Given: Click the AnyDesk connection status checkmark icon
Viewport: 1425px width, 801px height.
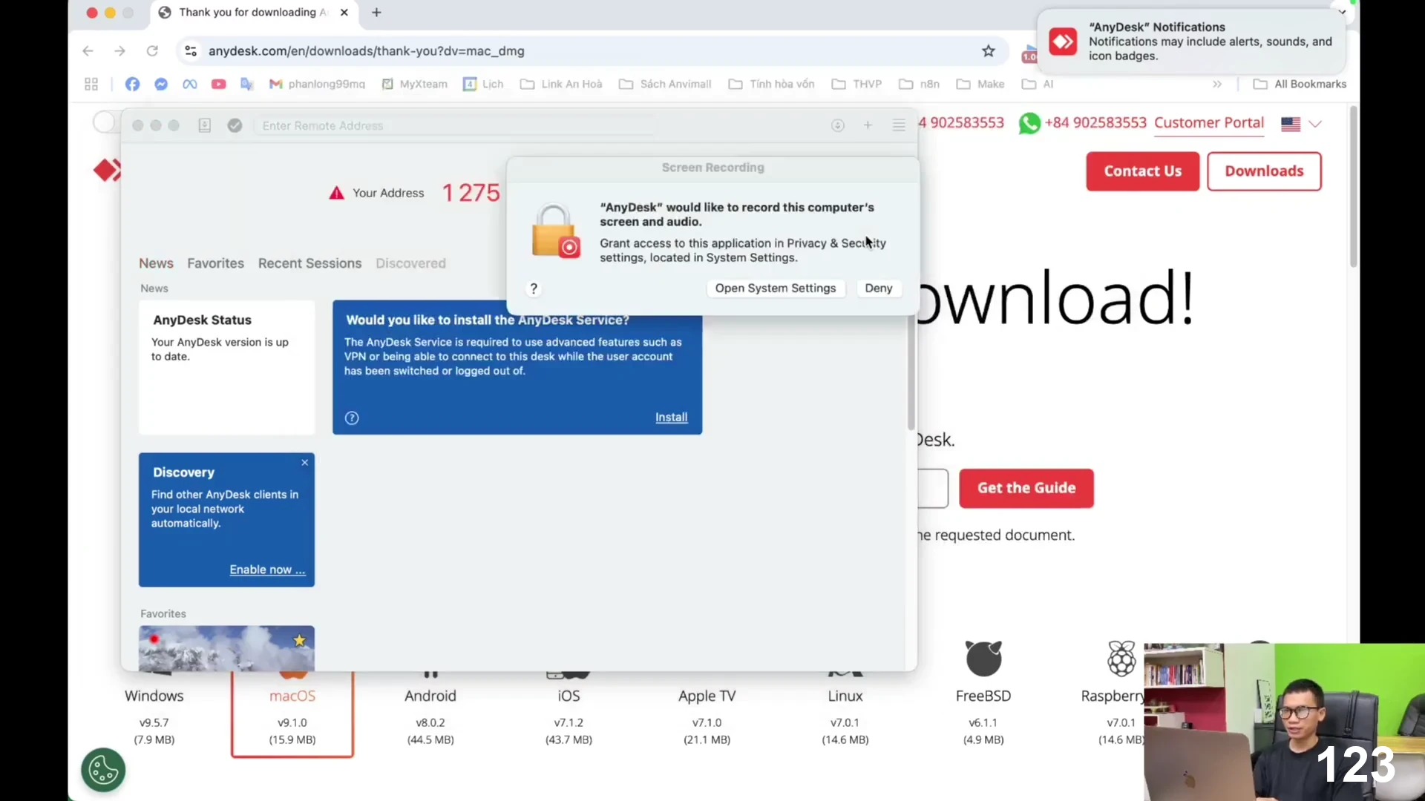Looking at the screenshot, I should point(235,125).
